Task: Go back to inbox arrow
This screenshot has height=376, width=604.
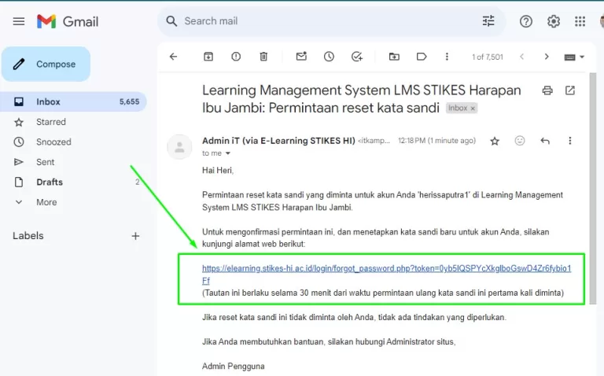Action: pos(173,57)
